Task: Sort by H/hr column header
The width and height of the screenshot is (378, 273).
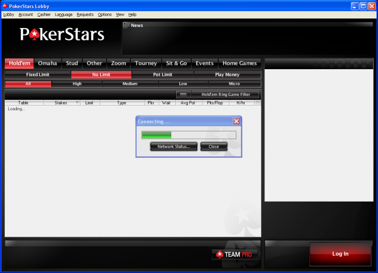Action: coord(242,103)
